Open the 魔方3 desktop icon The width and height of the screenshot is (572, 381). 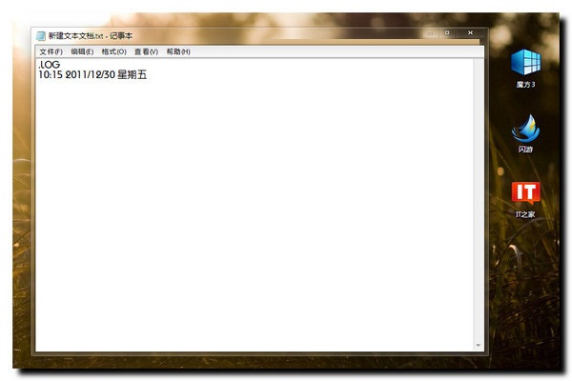[525, 63]
